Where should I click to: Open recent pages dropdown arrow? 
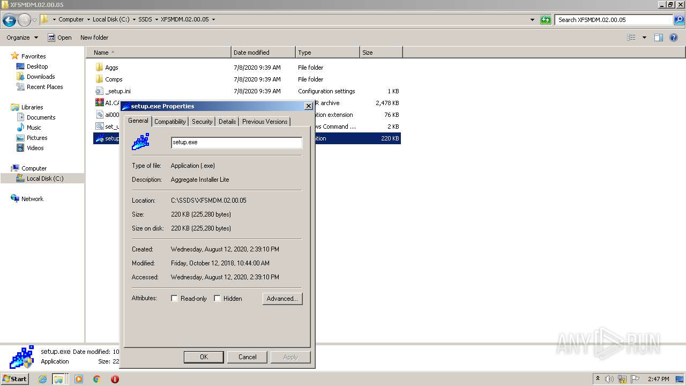tap(34, 20)
